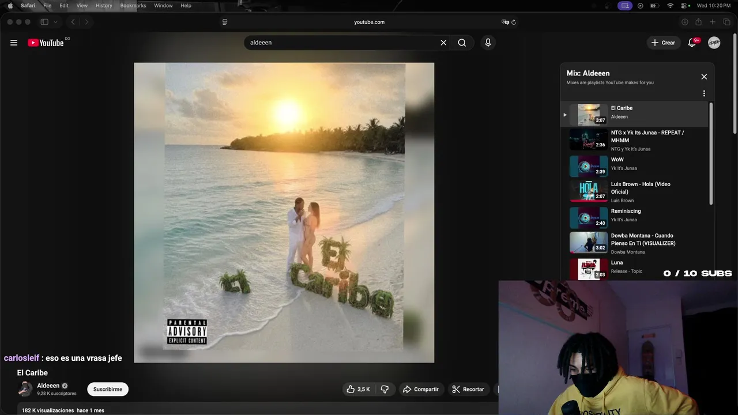
Task: Click the 182 K visualizaciones text
Action: (x=48, y=410)
